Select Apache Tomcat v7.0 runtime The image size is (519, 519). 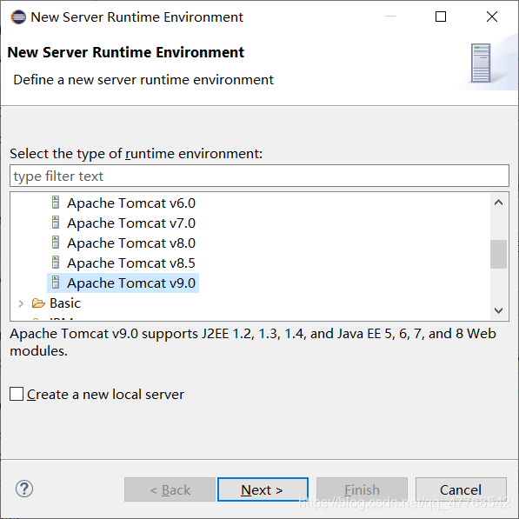(131, 223)
